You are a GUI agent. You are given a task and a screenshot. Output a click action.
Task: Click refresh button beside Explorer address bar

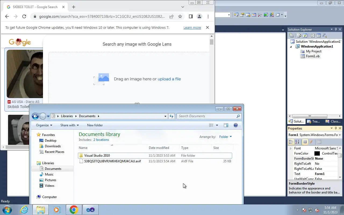(171, 116)
